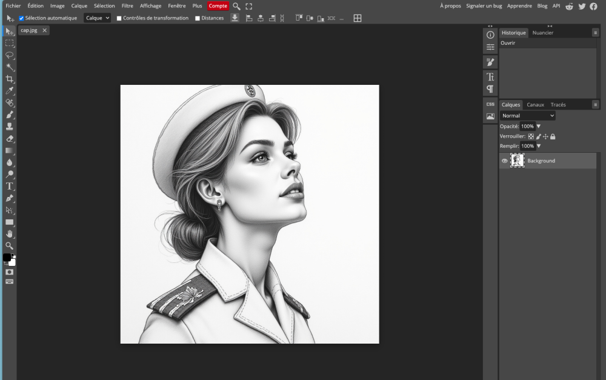Select the Lasso tool
Viewport: 606px width, 380px height.
pyautogui.click(x=9, y=55)
